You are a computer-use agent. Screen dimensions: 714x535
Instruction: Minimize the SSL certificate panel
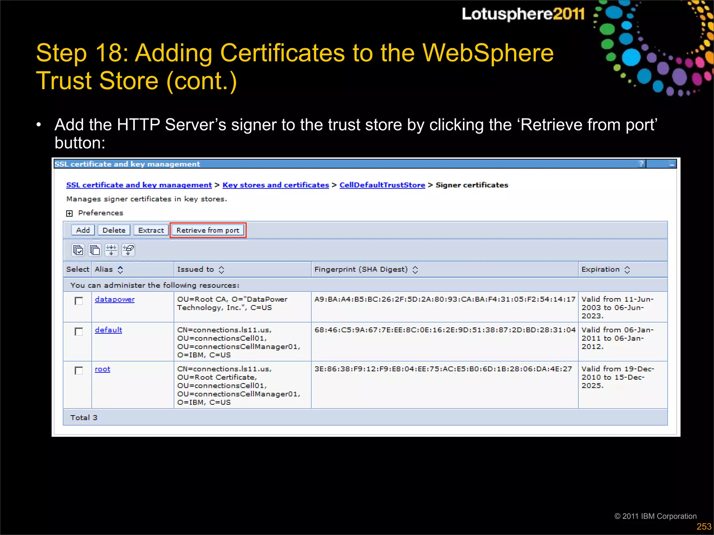[x=672, y=164]
